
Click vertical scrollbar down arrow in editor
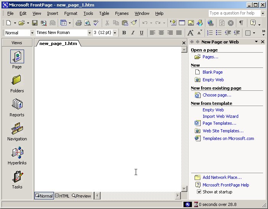tap(184, 189)
